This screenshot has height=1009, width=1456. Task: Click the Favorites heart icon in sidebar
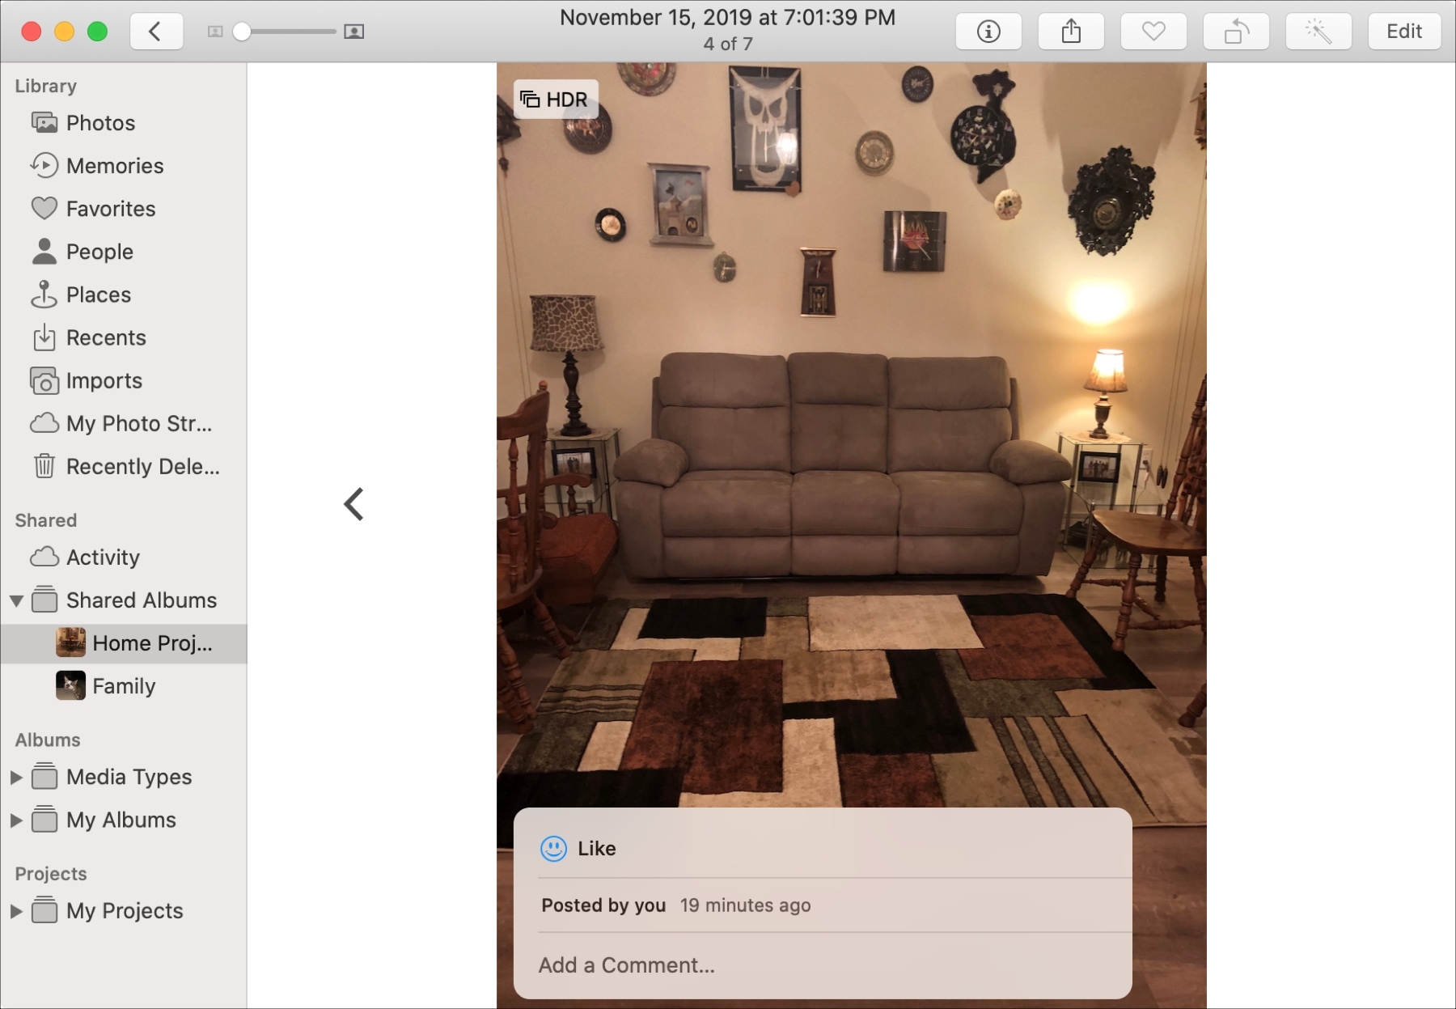[44, 209]
